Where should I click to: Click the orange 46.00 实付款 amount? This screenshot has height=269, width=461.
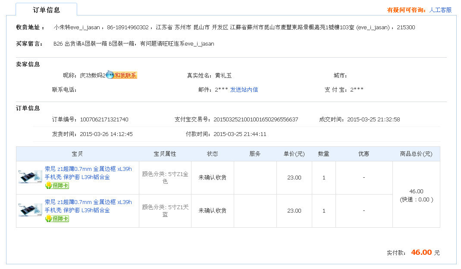[x=421, y=252]
